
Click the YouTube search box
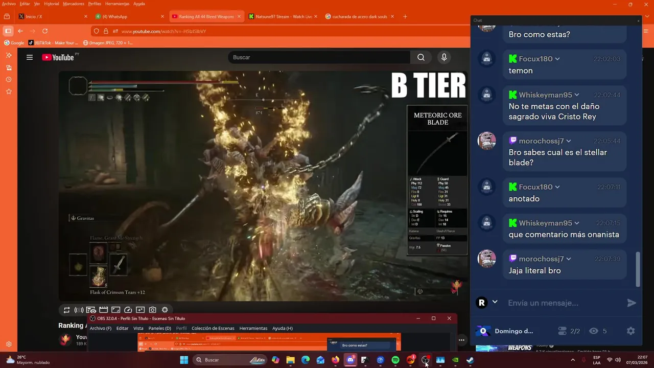pos(319,57)
